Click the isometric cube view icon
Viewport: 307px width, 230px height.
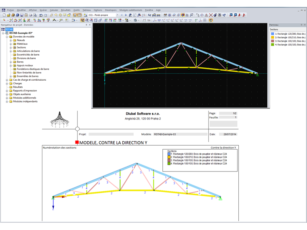tap(96, 20)
